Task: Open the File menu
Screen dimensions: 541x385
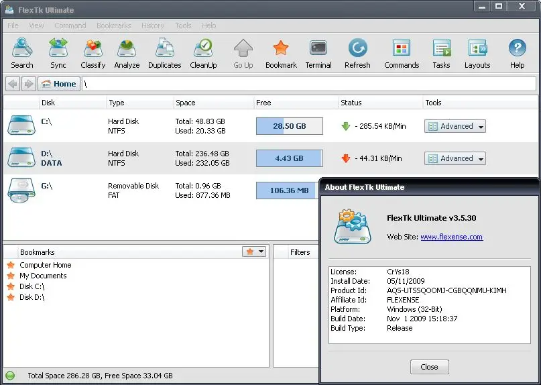Action: [13, 25]
